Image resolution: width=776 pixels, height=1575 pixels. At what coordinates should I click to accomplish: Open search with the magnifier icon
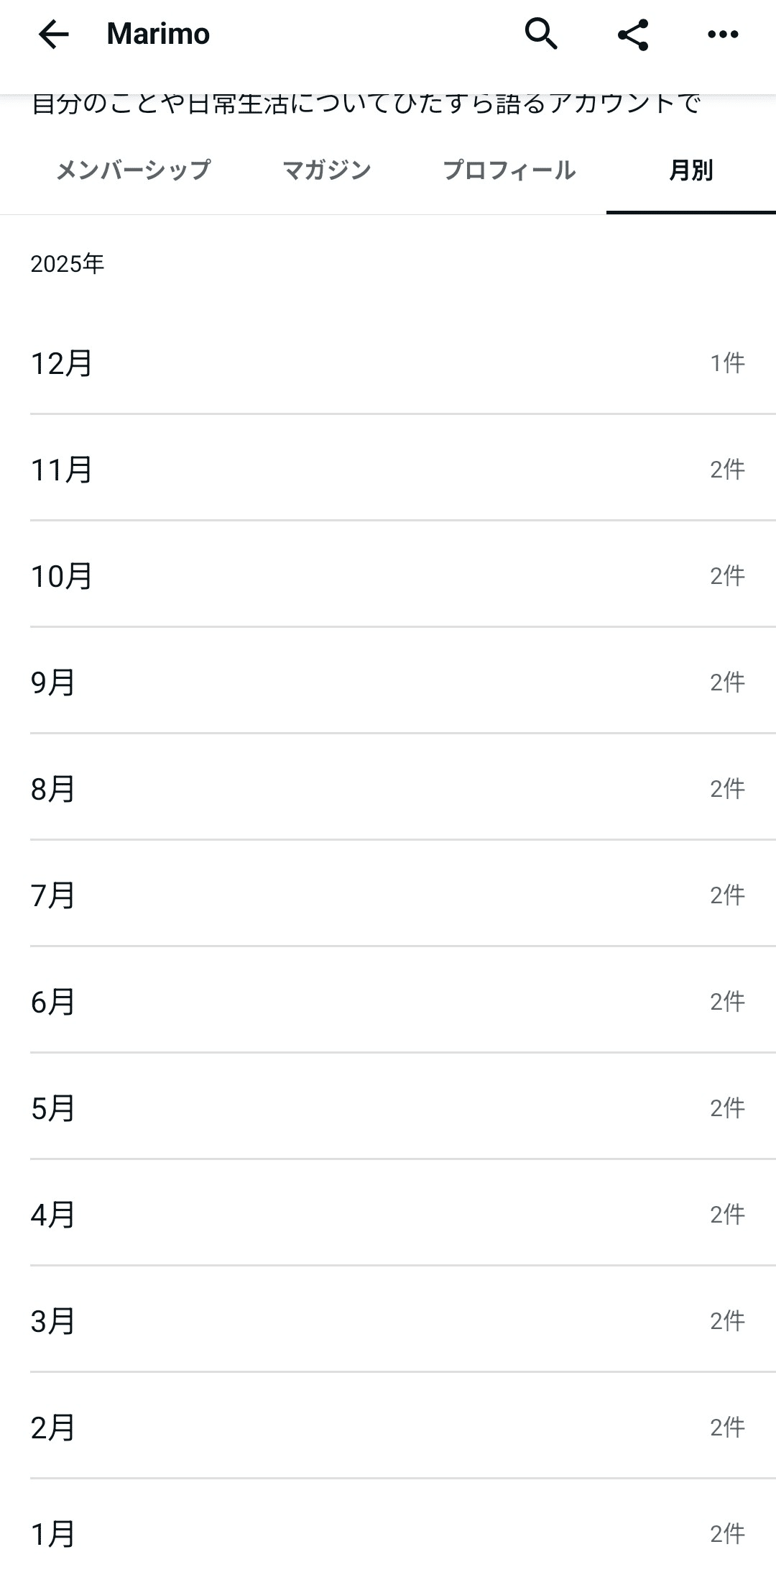541,34
